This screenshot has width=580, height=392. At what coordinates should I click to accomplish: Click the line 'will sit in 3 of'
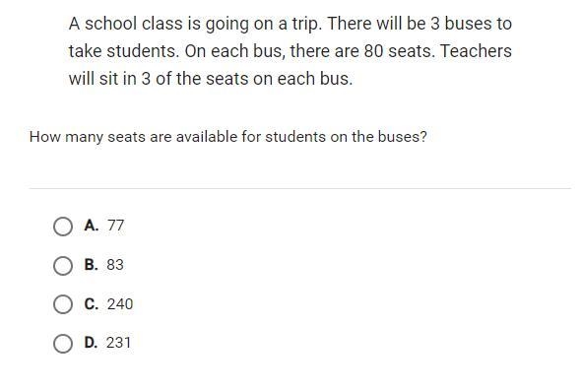pos(211,79)
